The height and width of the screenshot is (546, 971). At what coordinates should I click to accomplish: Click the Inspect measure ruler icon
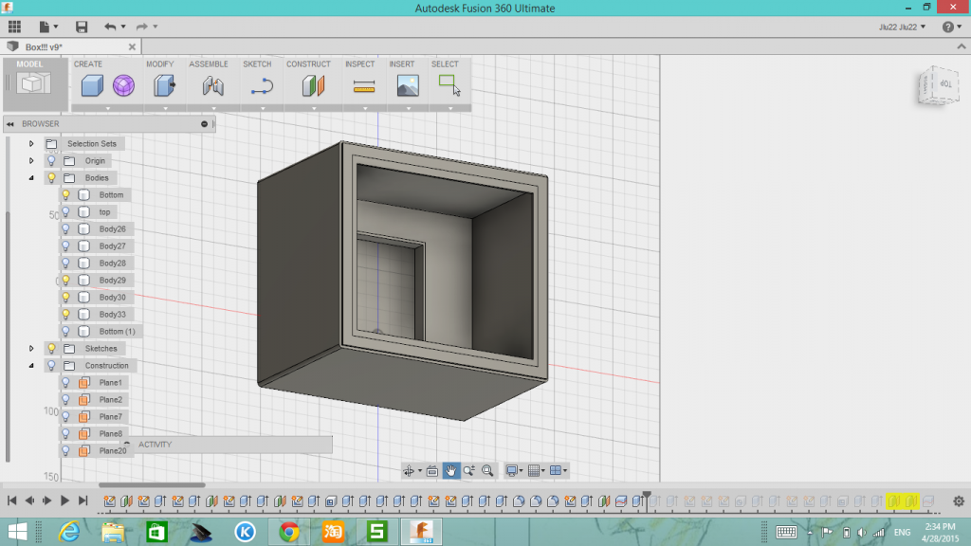[x=364, y=86]
